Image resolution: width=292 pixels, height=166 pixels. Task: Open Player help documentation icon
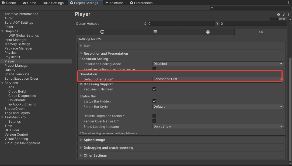279,15
